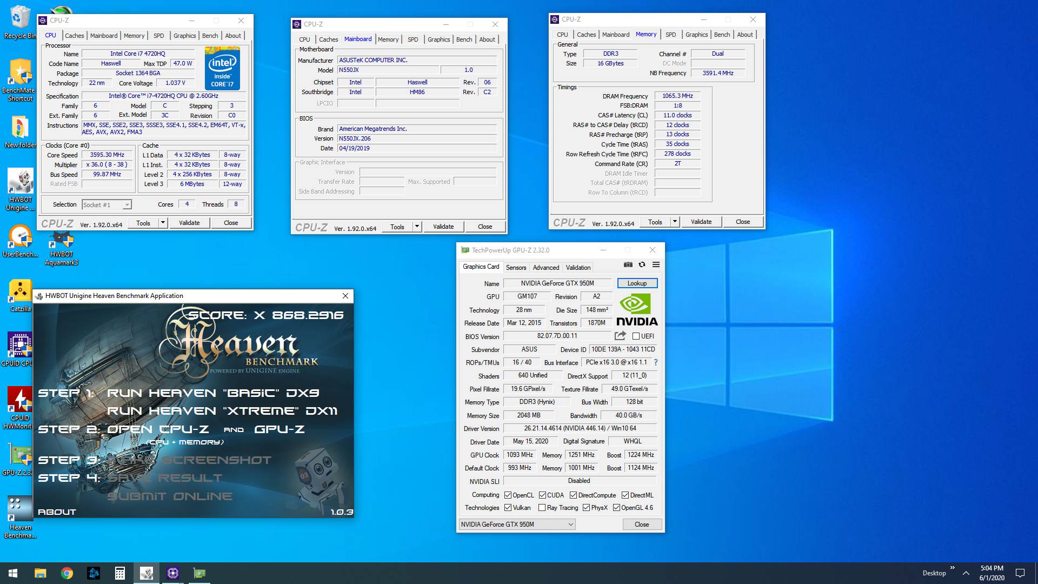The height and width of the screenshot is (584, 1038).
Task: Open HWBOT Unigine desktop shortcut
Action: tap(19, 189)
